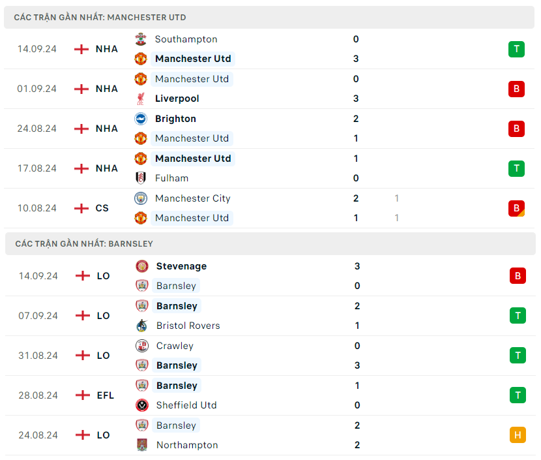Click the Brighton club crest icon
This screenshot has width=541, height=460.
[141, 119]
